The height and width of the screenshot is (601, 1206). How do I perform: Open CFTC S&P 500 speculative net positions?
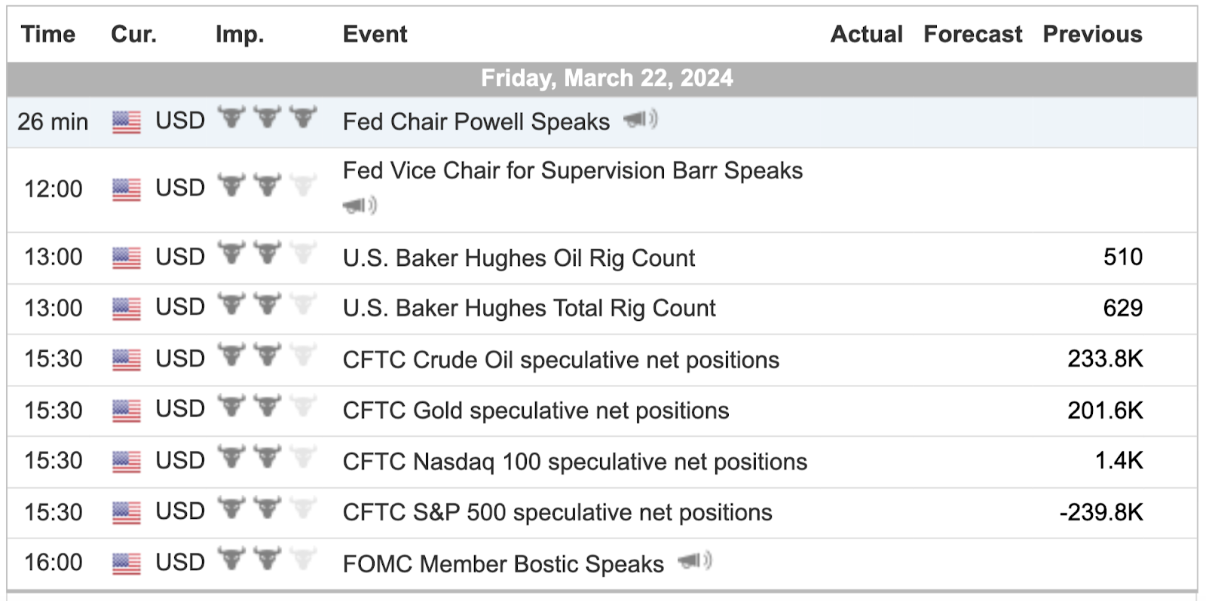point(558,513)
